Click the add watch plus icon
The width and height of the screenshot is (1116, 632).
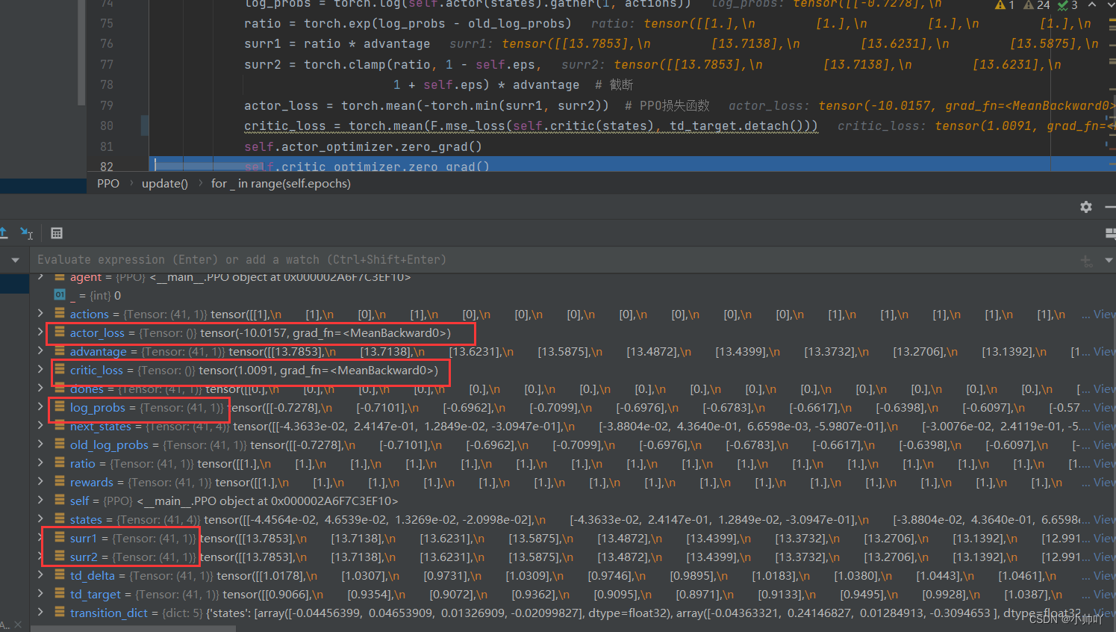point(1086,260)
